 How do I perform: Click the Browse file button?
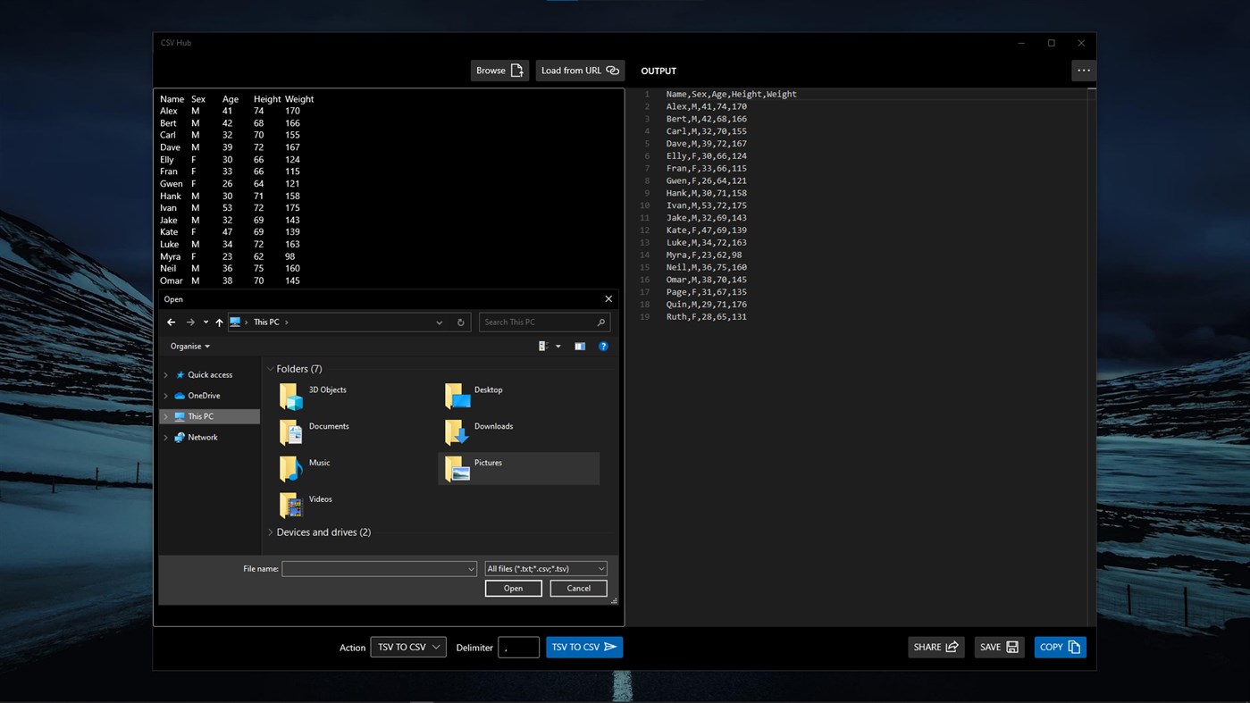(499, 71)
